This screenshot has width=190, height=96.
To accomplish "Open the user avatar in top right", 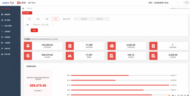I will [x=186, y=3].
